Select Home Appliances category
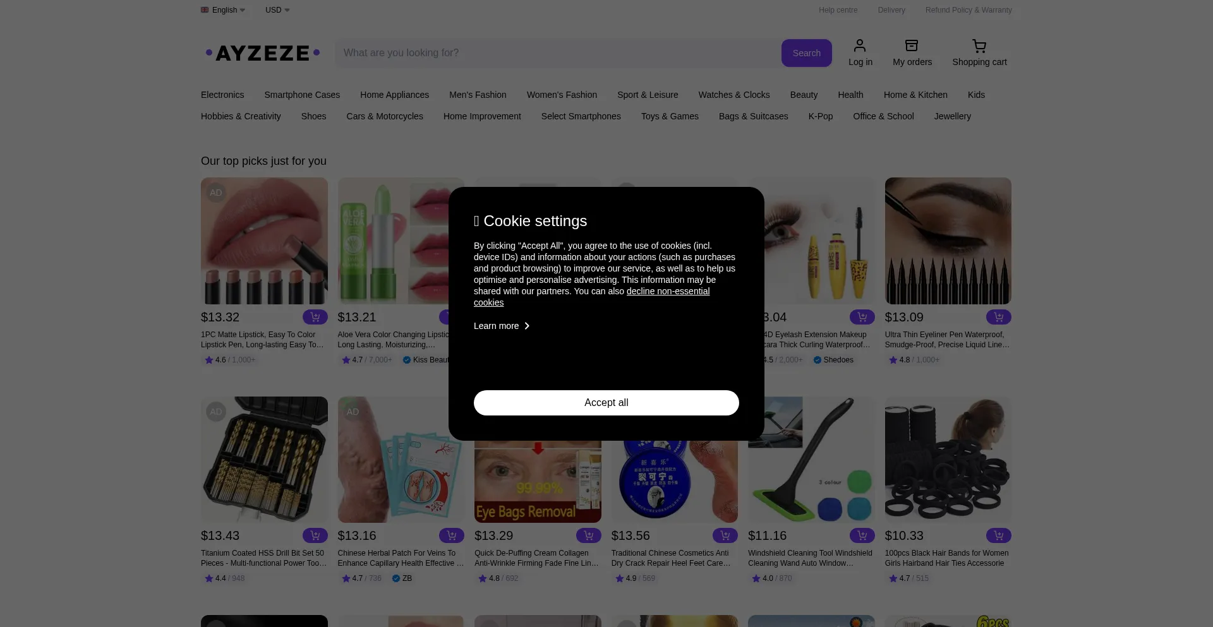 coord(394,95)
